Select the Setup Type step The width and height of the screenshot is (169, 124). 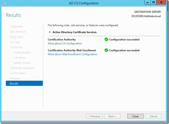click(16, 37)
